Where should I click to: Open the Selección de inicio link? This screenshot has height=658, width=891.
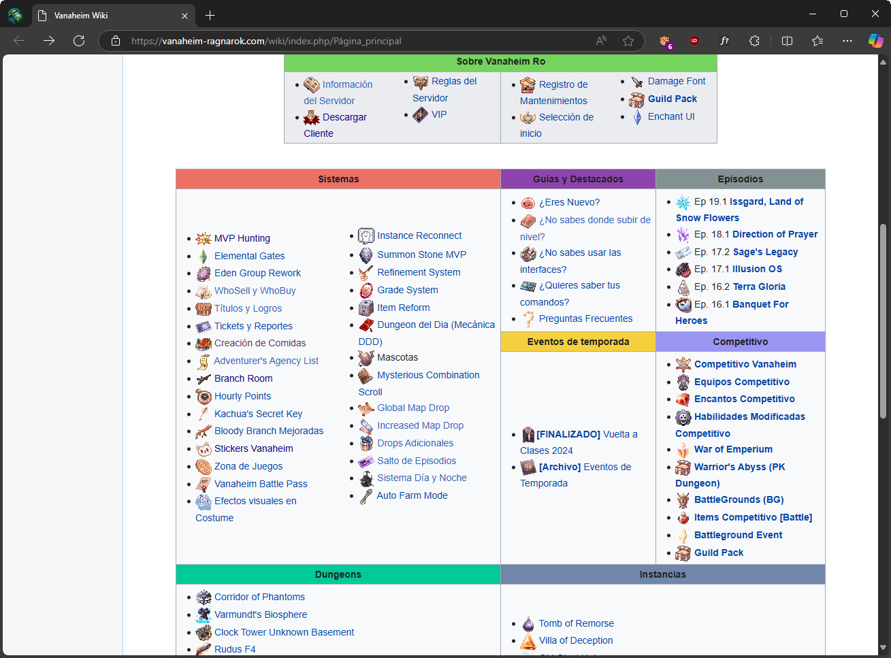[x=557, y=125]
